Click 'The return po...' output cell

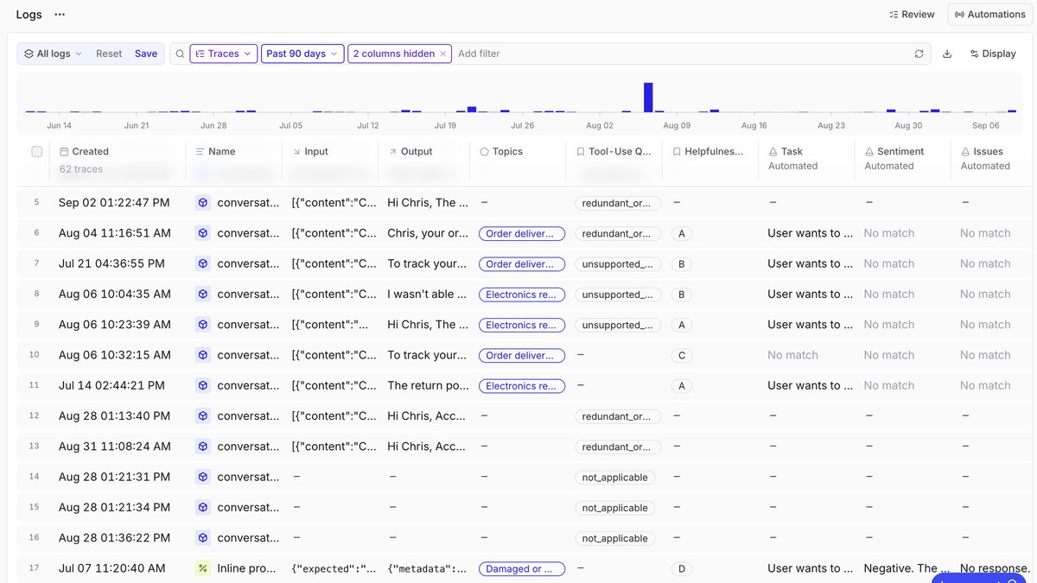(427, 385)
